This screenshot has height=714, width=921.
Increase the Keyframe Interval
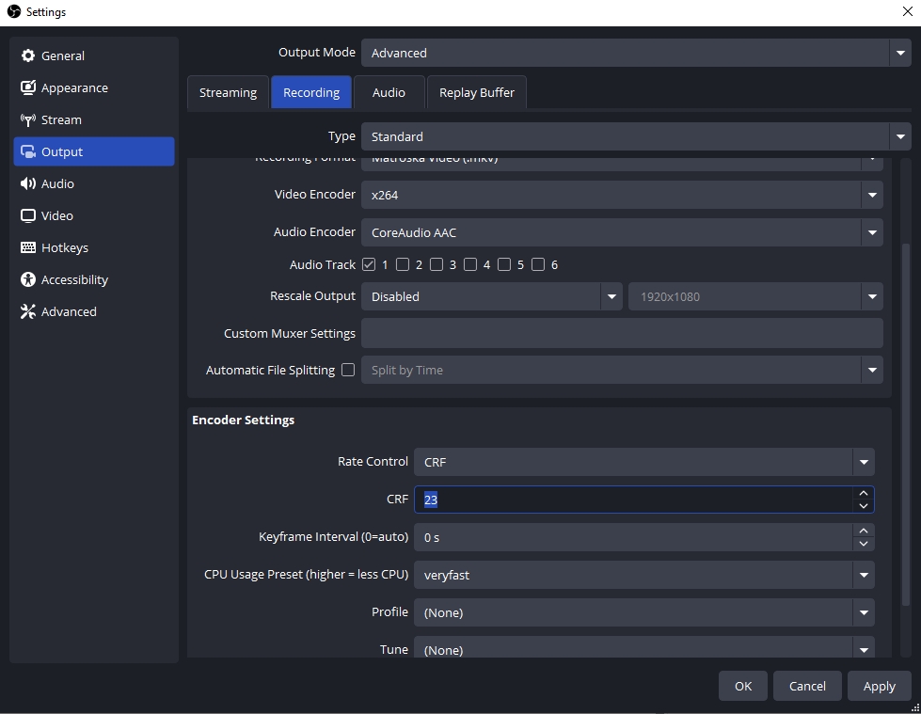pos(864,531)
